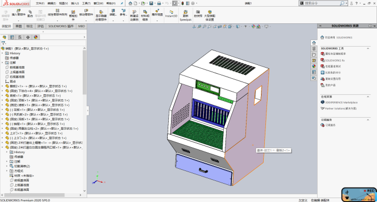Expand the 切割清单(2) folder
377x202 pixels.
pyautogui.click(x=7, y=166)
